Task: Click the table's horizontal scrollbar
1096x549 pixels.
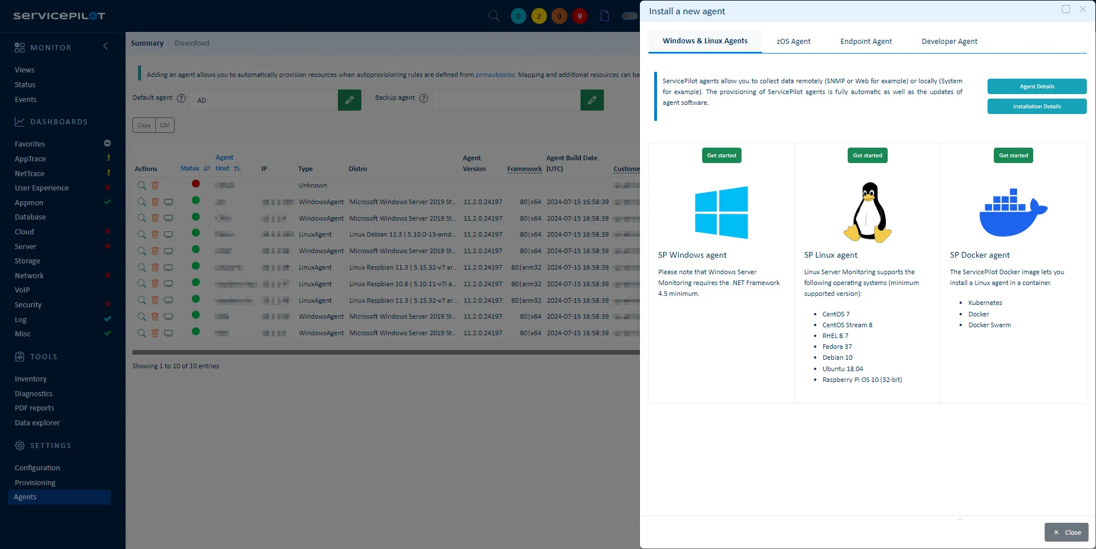Action: (385, 352)
